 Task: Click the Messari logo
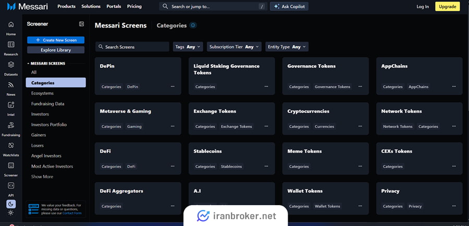28,6
